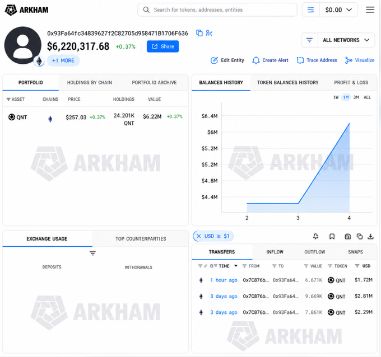This screenshot has width=381, height=357.
Task: Set chart range to 1W
Action: 336,97
